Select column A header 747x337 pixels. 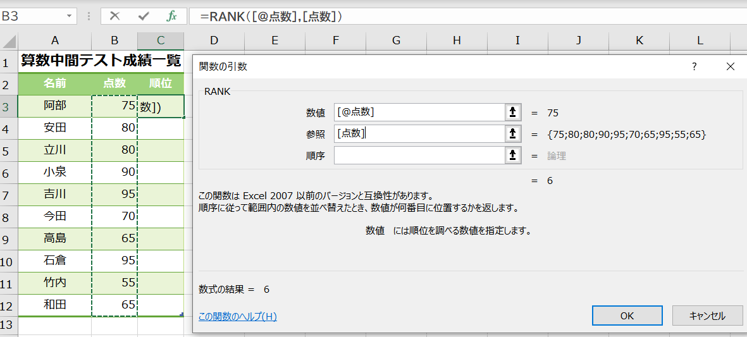point(55,41)
